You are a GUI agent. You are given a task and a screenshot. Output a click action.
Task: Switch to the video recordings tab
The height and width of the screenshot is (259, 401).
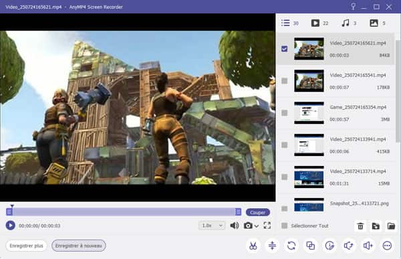(x=319, y=23)
